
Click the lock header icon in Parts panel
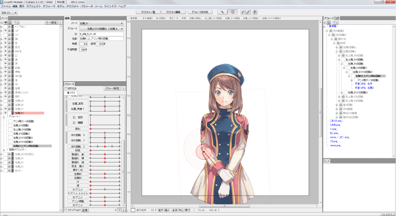(x=9, y=22)
